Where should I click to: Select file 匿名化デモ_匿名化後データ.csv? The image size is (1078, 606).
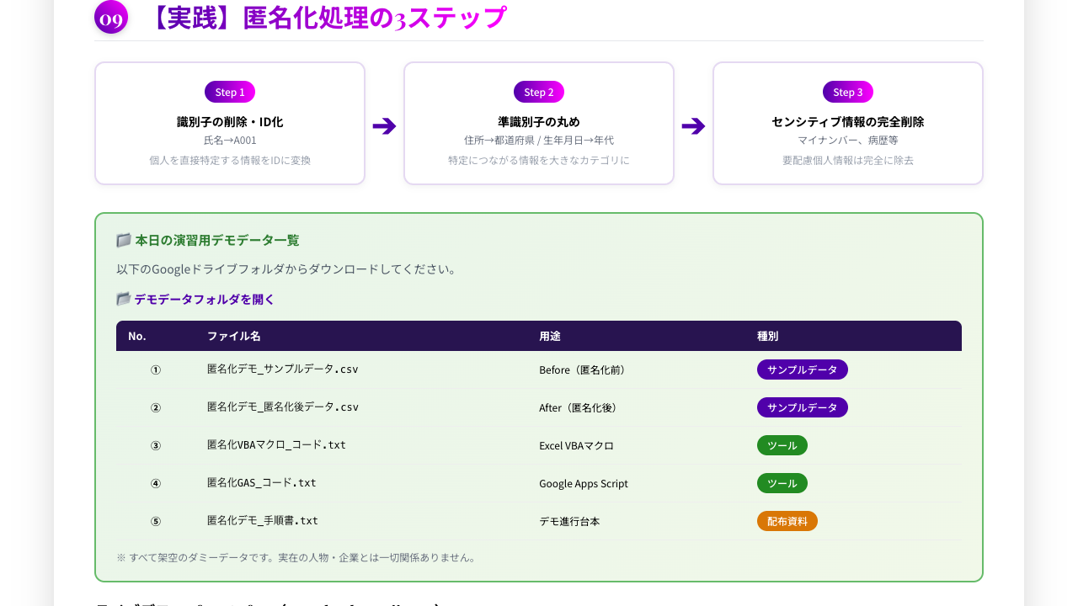pyautogui.click(x=283, y=407)
